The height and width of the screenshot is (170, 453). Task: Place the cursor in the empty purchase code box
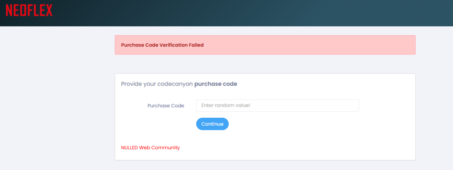point(277,106)
